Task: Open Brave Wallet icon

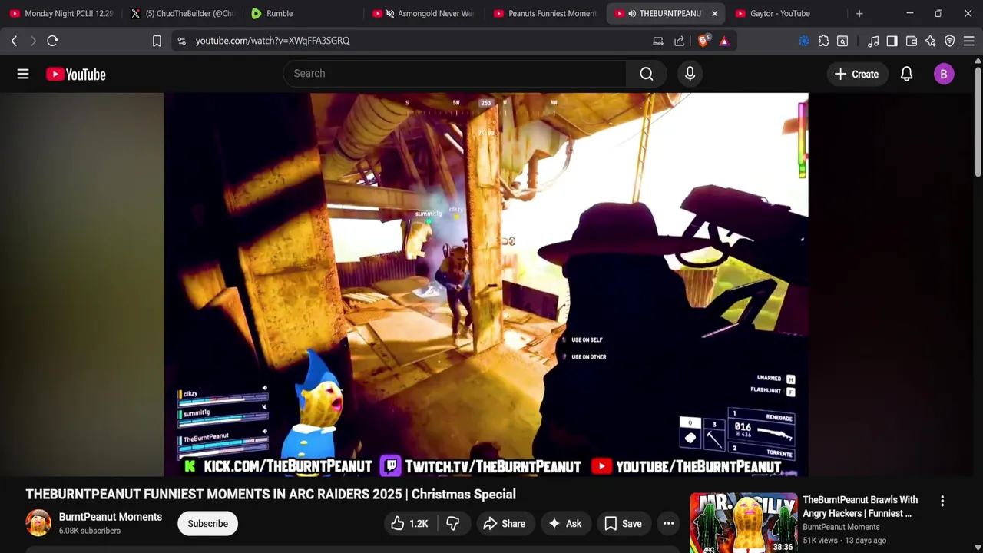Action: (912, 41)
